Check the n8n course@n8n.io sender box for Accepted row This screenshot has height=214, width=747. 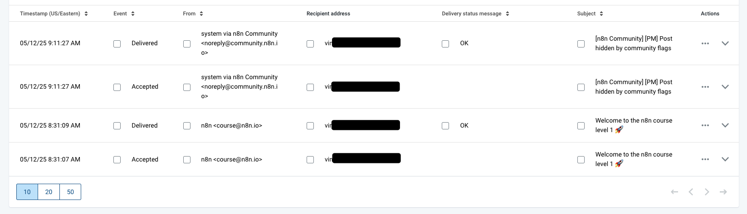tap(187, 160)
